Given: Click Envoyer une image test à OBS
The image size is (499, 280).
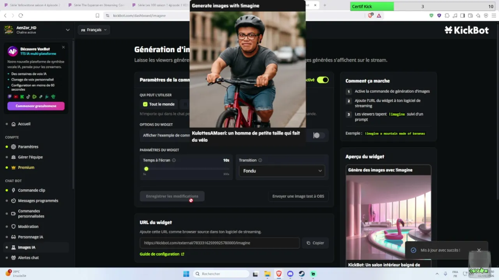Looking at the screenshot, I should coord(298,196).
